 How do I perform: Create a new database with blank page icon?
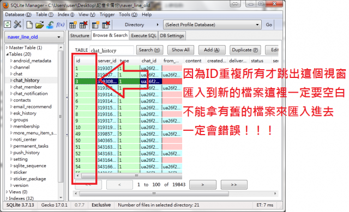tap(29, 25)
